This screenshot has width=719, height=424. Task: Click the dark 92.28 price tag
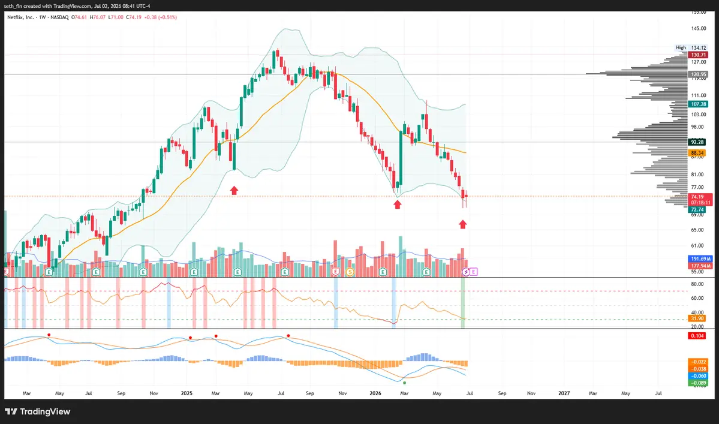click(697, 143)
